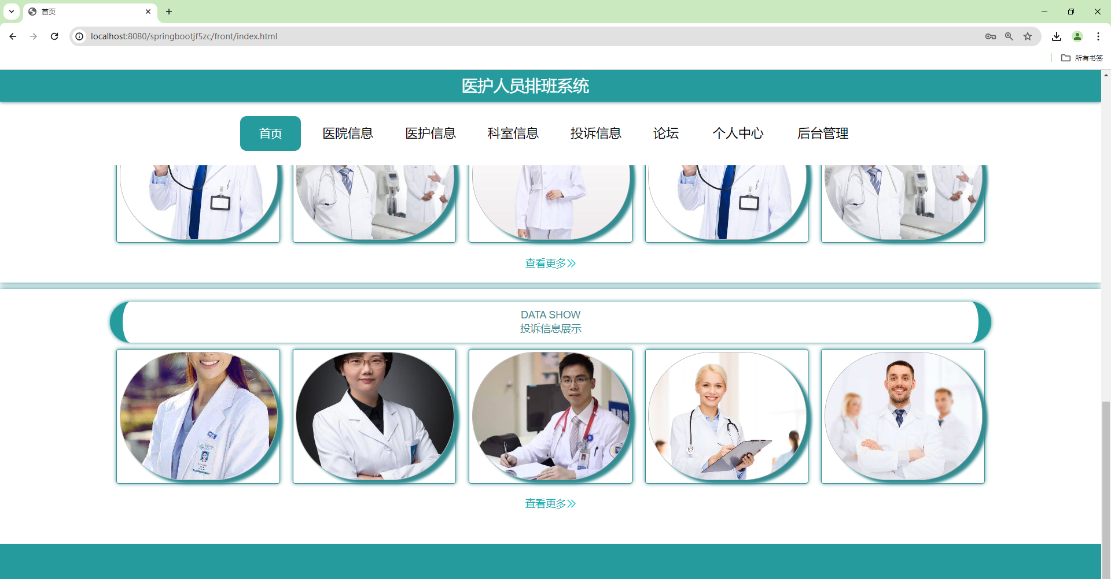Click 查看更多 below the 投诉信息展示 row

coord(550,504)
